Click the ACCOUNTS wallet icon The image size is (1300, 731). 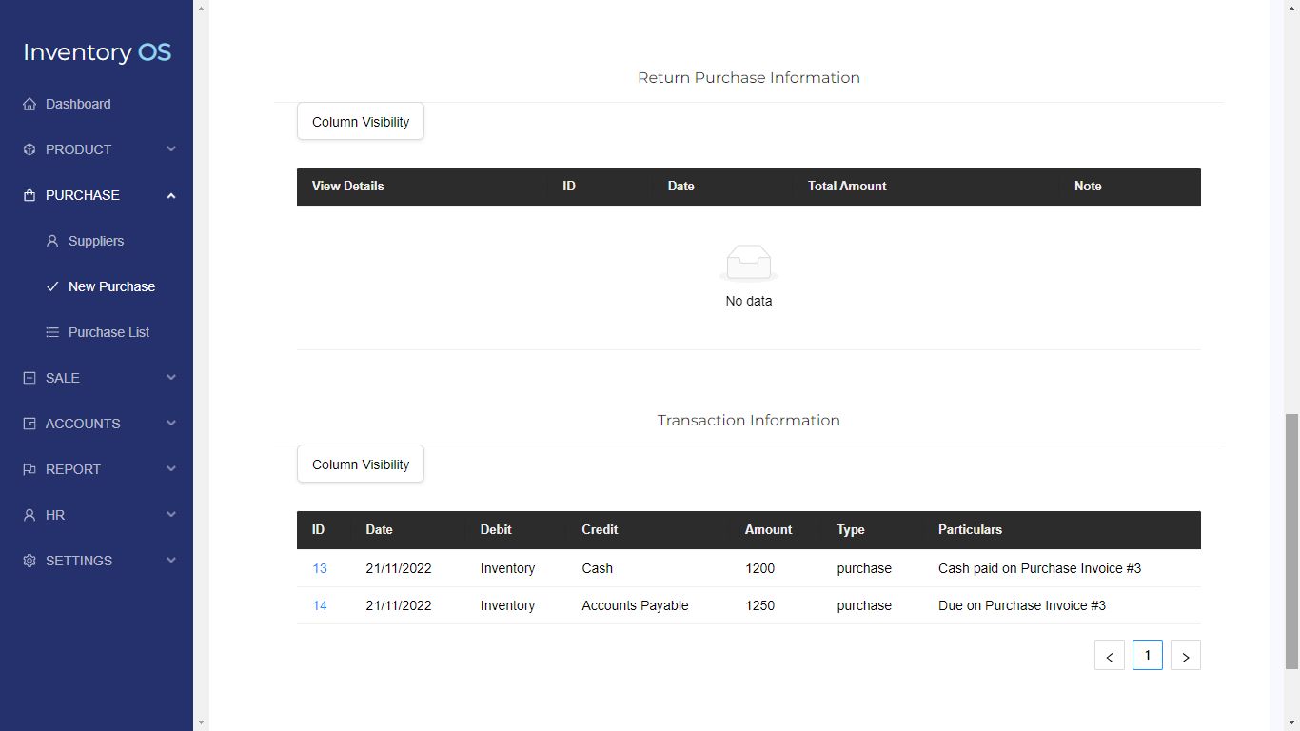coord(30,424)
